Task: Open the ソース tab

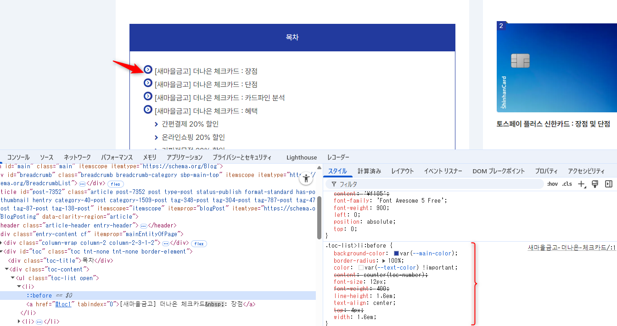Action: [47, 157]
